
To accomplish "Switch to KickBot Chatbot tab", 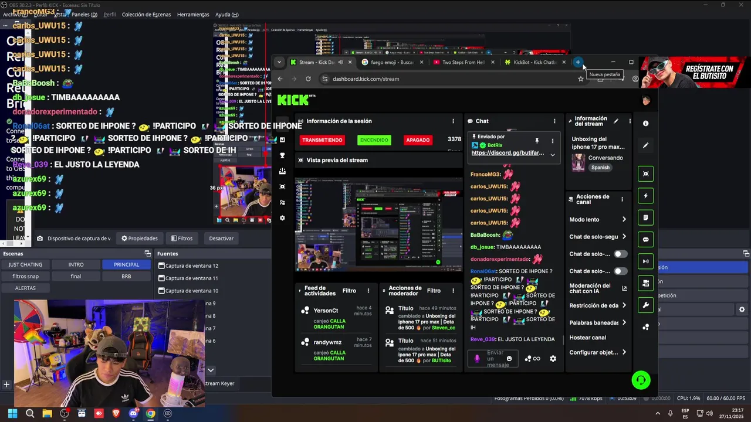I will (x=535, y=62).
